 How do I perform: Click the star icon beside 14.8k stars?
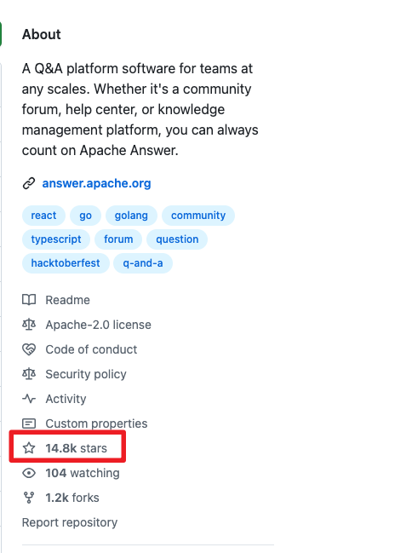tap(29, 448)
